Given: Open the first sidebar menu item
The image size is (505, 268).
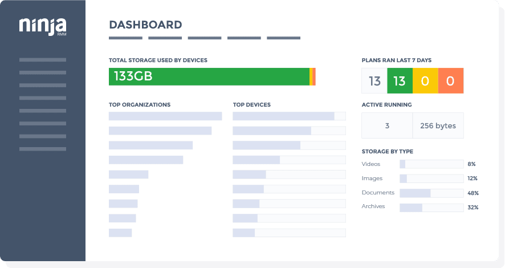Looking at the screenshot, I should [43, 59].
